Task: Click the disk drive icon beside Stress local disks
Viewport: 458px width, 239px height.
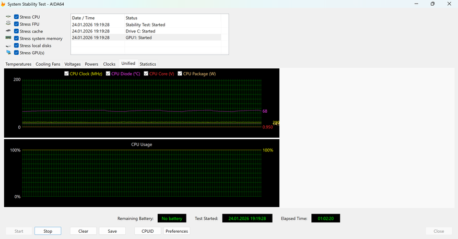Action: 8,45
